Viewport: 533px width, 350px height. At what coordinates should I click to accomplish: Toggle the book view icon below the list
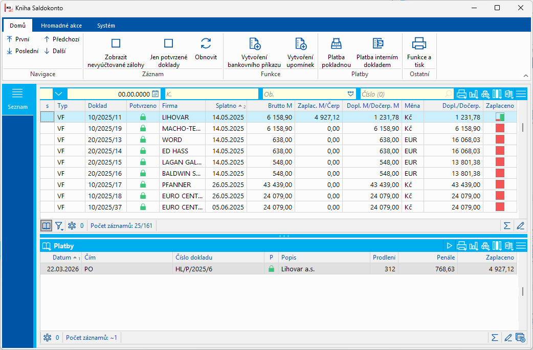pos(46,226)
